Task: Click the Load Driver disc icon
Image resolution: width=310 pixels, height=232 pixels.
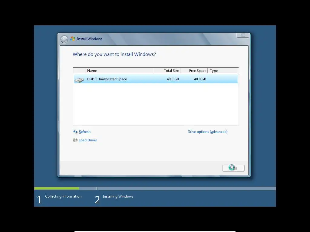Action: click(75, 140)
